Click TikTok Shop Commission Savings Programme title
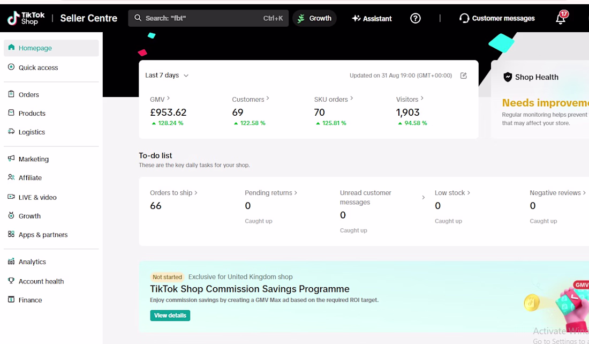 250,289
